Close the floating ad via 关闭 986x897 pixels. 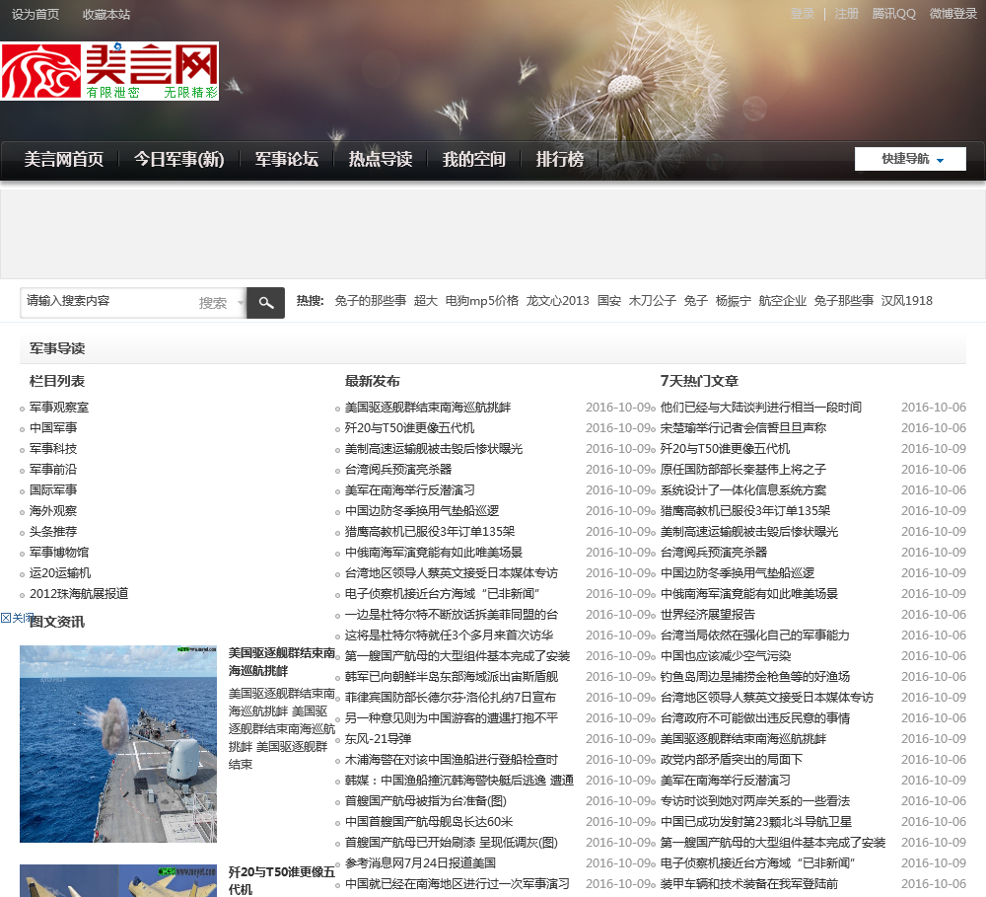tap(17, 618)
